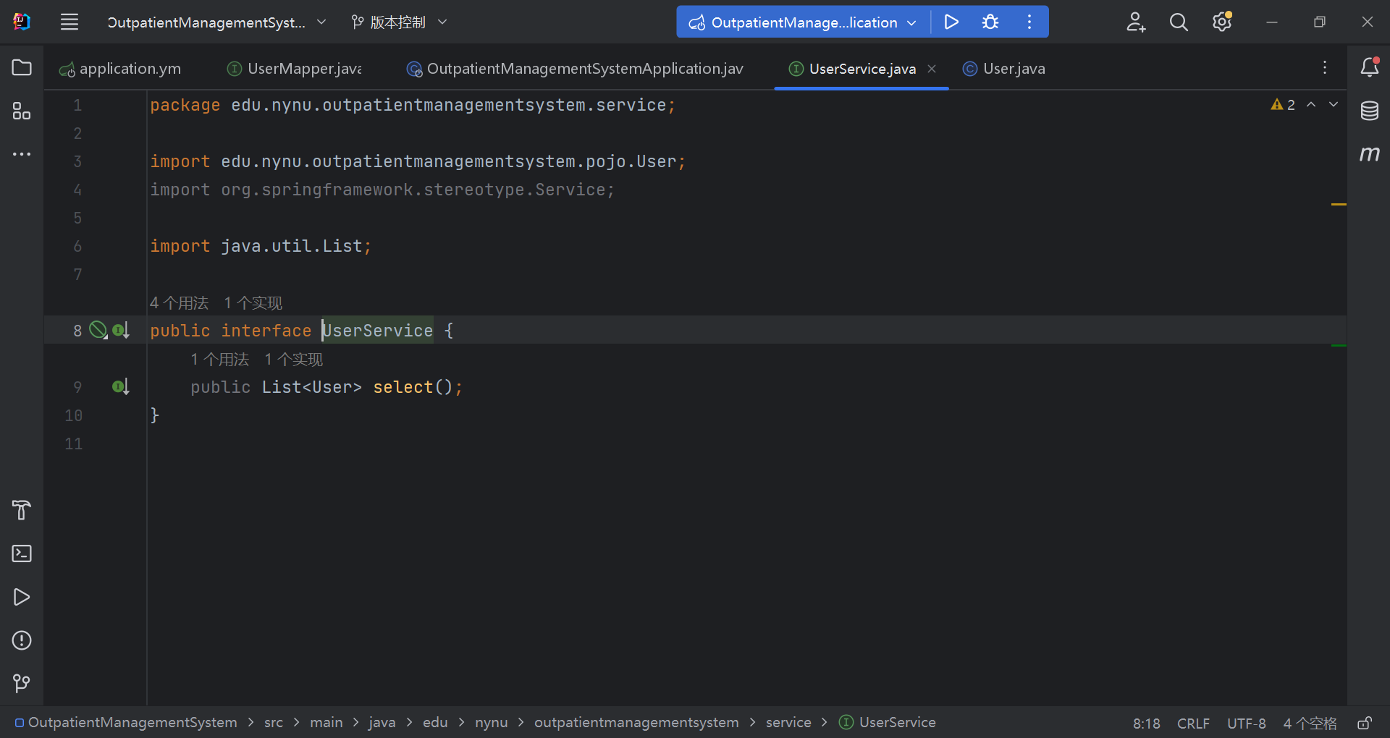Screen dimensions: 1390x738
Task: Go to previous highlighted problem arrow
Action: pyautogui.click(x=1311, y=105)
